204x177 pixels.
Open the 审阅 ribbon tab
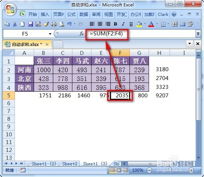pos(96,14)
